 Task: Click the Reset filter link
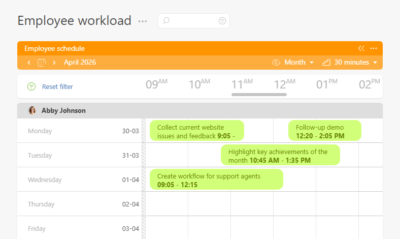(x=57, y=87)
